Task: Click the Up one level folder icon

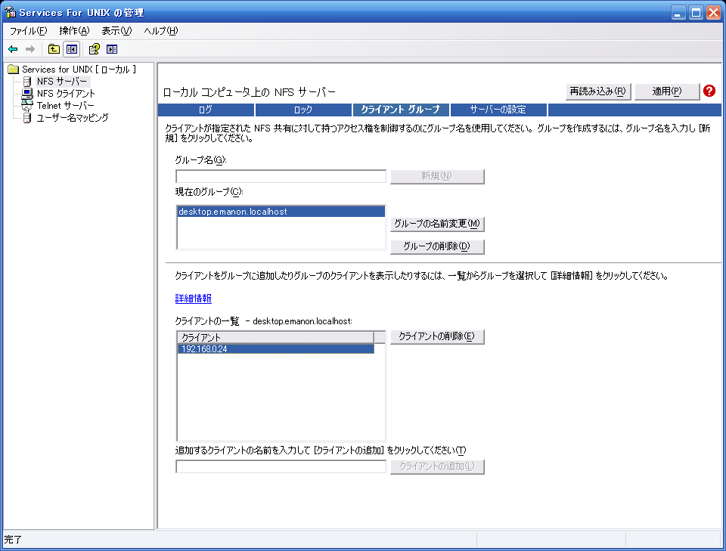Action: 54,49
